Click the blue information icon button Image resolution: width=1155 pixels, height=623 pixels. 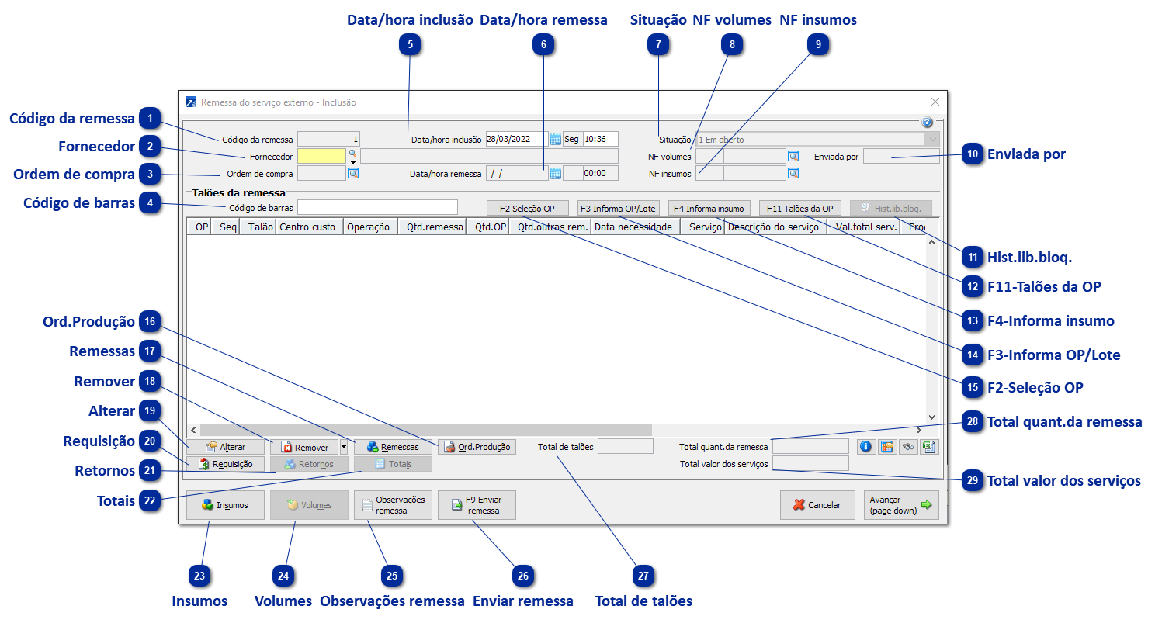coord(866,447)
